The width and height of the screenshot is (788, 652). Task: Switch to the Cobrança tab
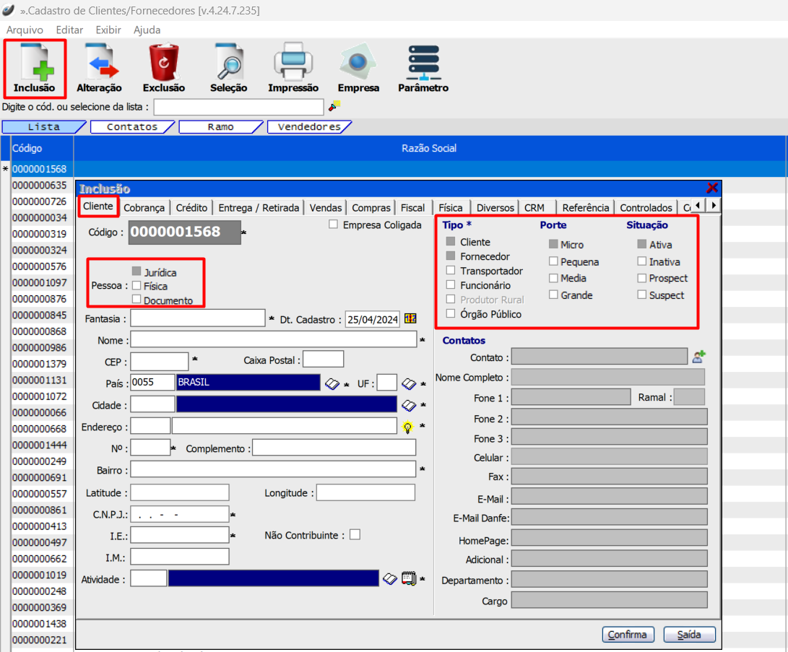tap(144, 207)
